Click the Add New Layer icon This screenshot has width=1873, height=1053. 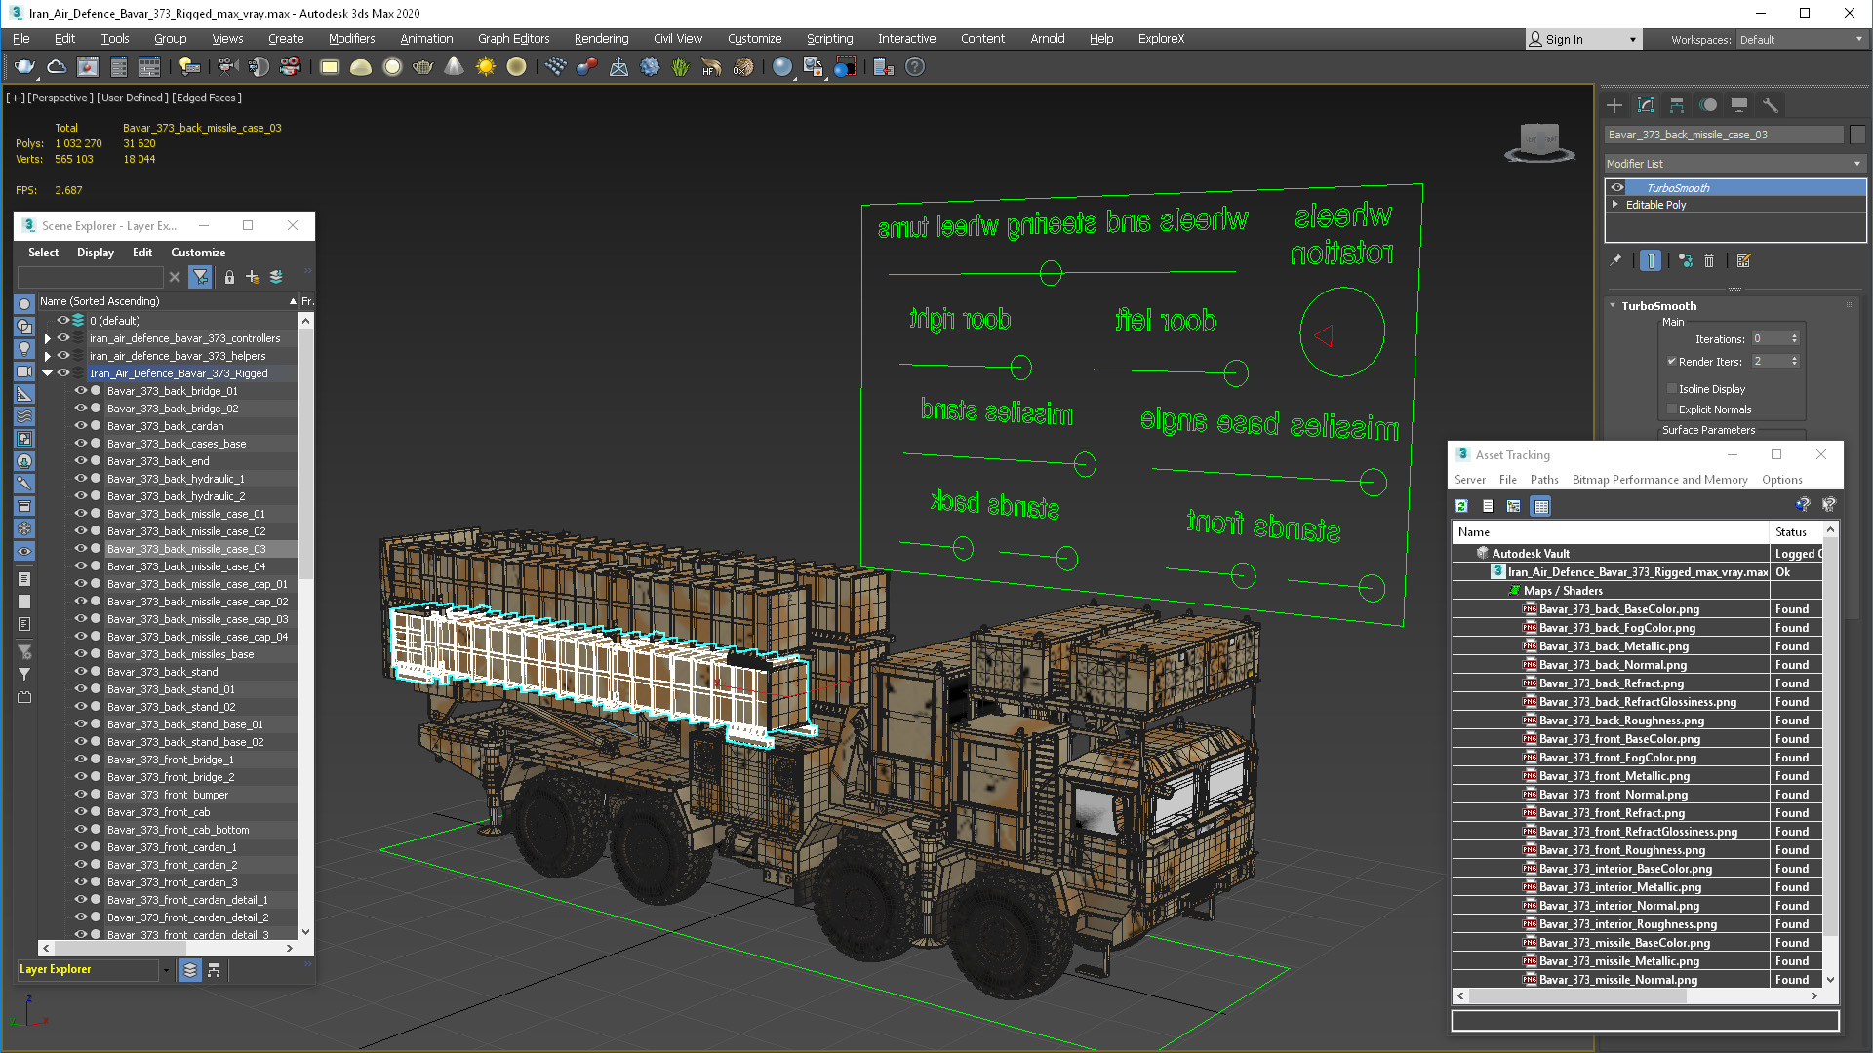[253, 277]
